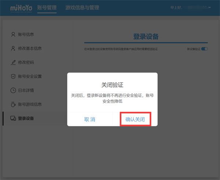This screenshot has height=180, width=220.
Task: Click the pencil icon beside 修改密码
Action: tap(13, 62)
